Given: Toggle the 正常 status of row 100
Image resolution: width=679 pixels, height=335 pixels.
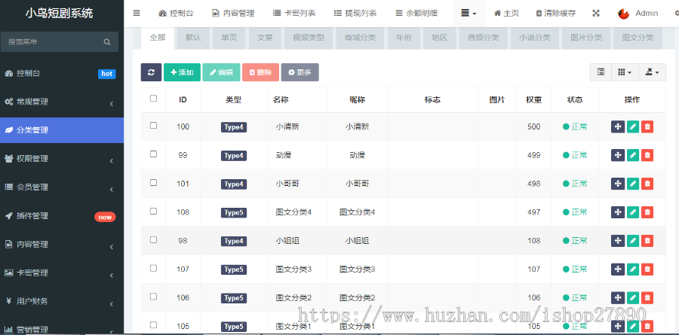Looking at the screenshot, I should coord(575,126).
